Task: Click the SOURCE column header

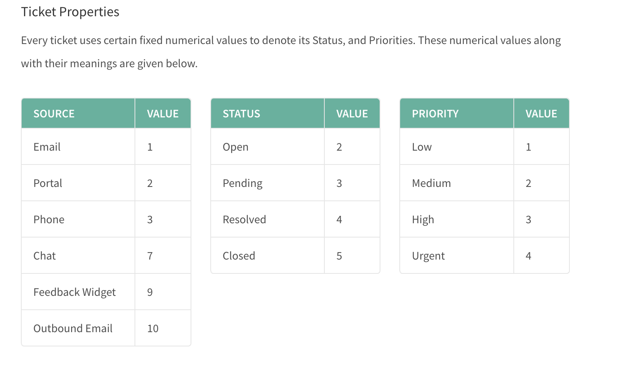Action: click(78, 114)
